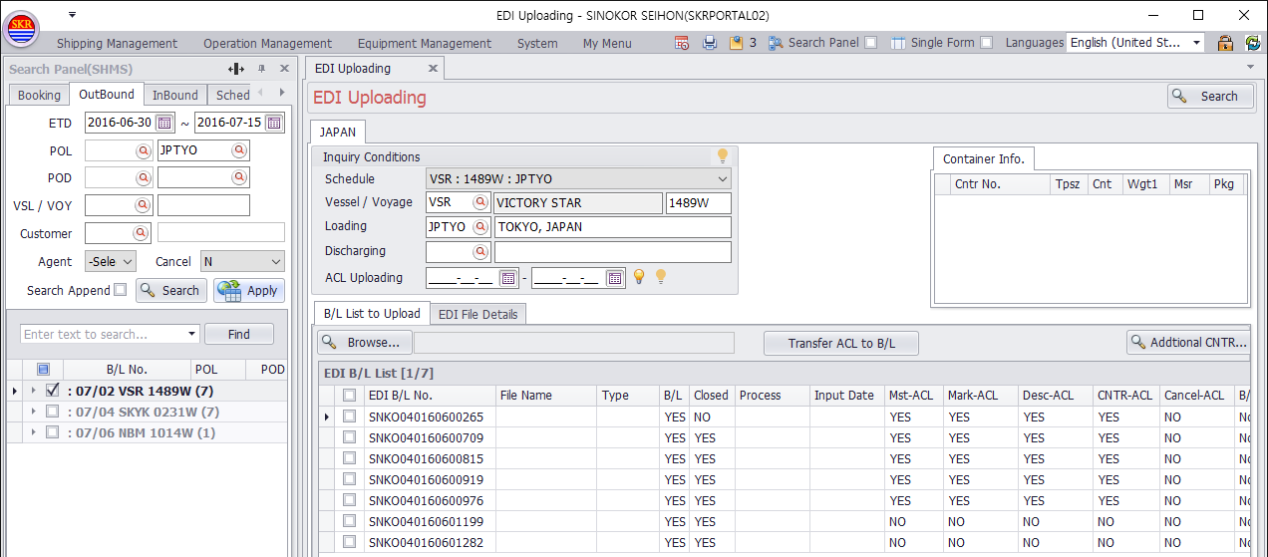
Task: Check the SNKO040160601199 row checkbox
Action: 349,521
